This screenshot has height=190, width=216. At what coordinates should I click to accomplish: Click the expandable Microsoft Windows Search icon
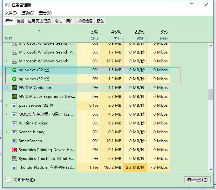14,61
